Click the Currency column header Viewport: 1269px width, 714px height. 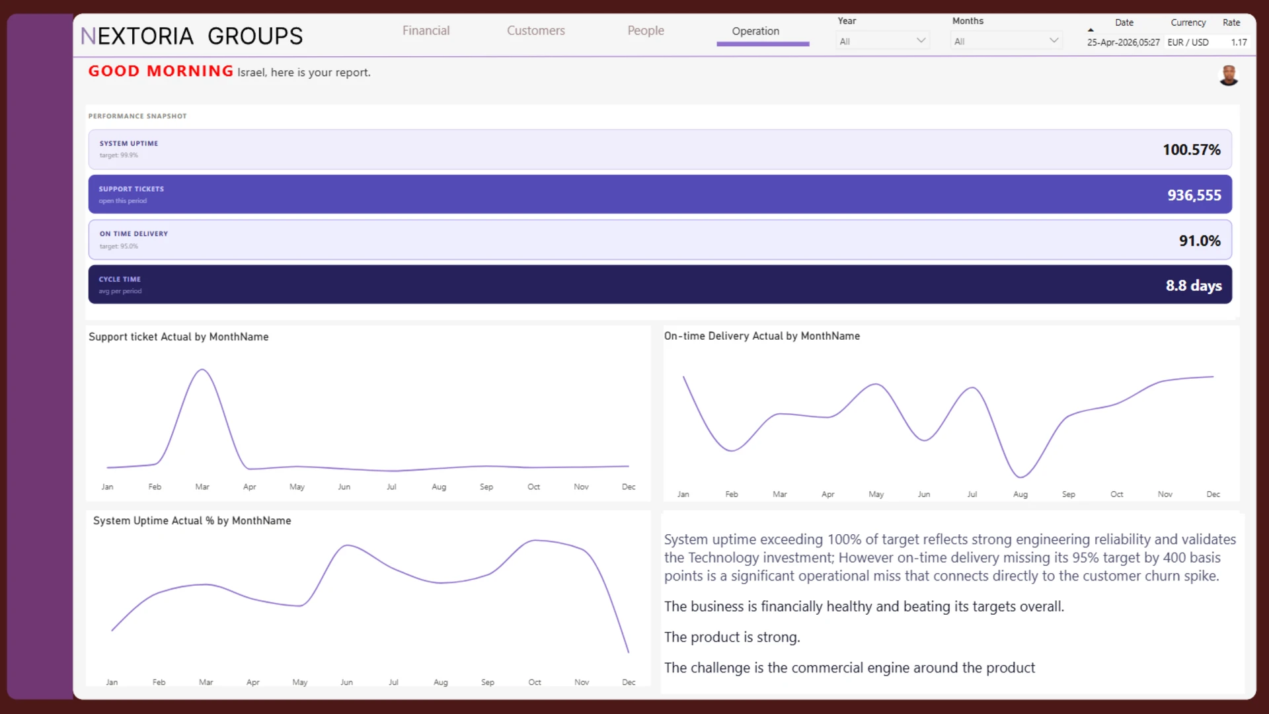[x=1188, y=22]
